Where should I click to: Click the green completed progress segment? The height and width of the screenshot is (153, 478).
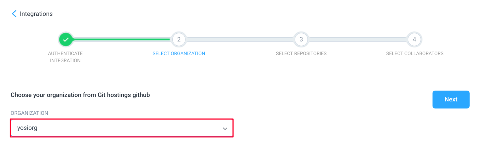point(122,39)
